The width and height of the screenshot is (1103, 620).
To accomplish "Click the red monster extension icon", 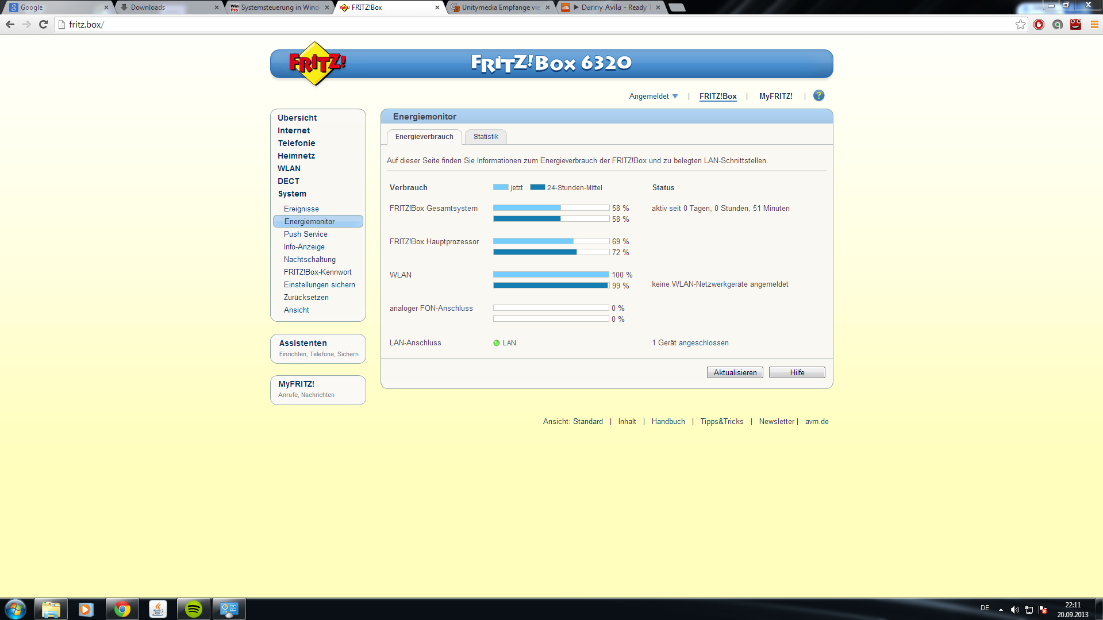I will 1075,24.
